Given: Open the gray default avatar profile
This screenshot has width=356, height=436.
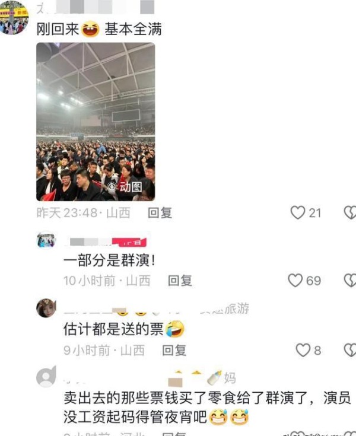Looking at the screenshot, I should click(x=46, y=377).
